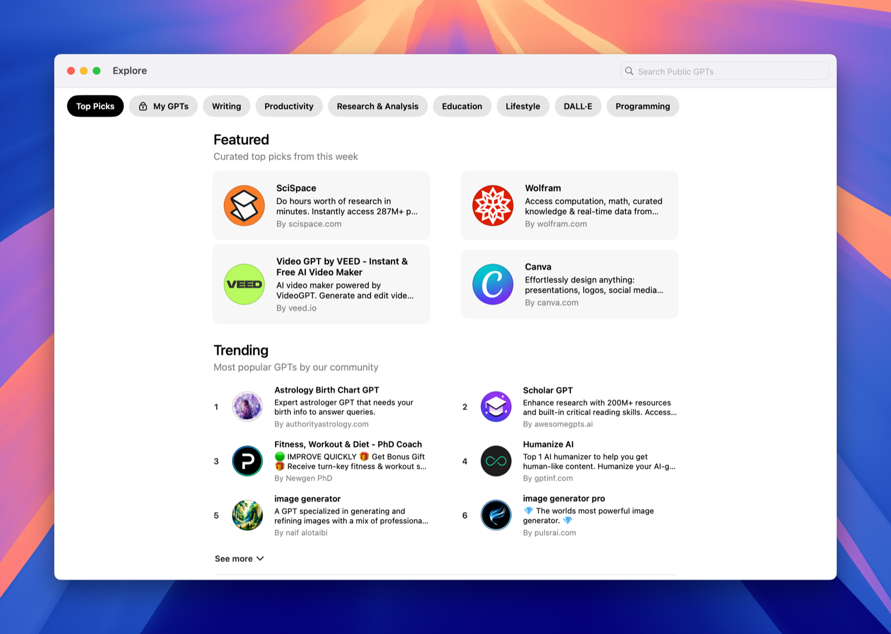Screen dimensions: 891x634
Task: Click the Fitness PhD Coach logo icon
Action: coord(247,461)
